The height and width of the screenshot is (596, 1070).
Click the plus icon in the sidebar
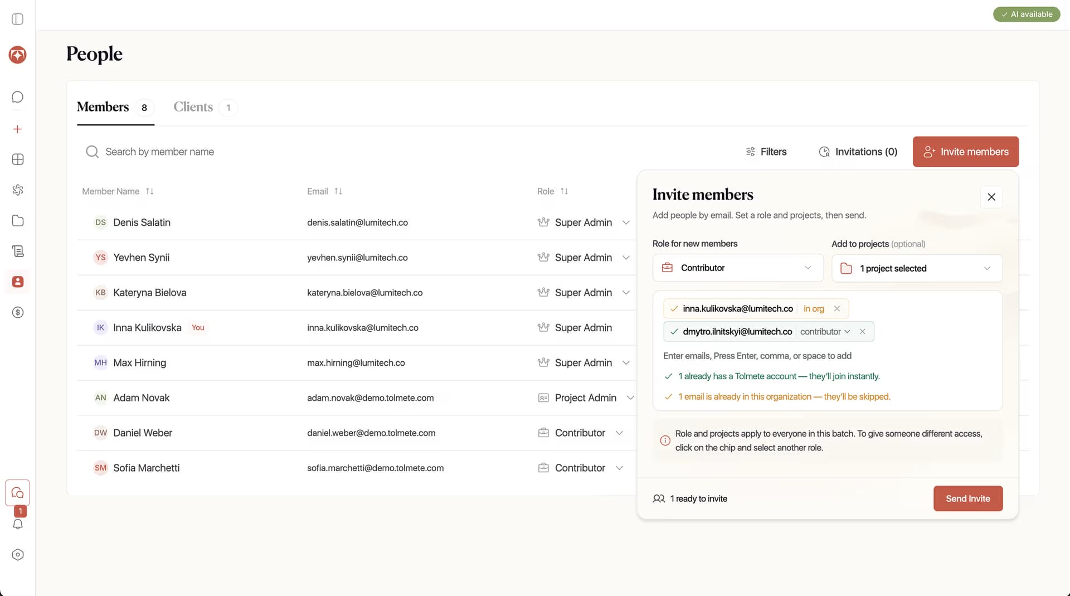point(18,129)
